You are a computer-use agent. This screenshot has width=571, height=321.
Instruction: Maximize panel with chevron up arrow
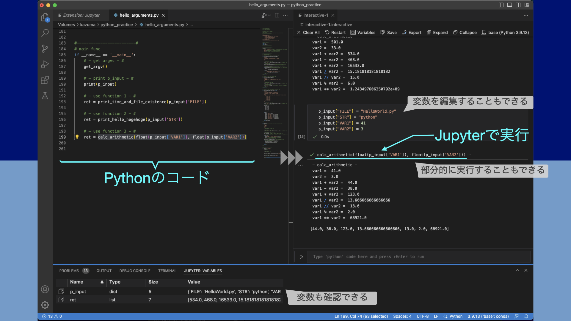[517, 270]
